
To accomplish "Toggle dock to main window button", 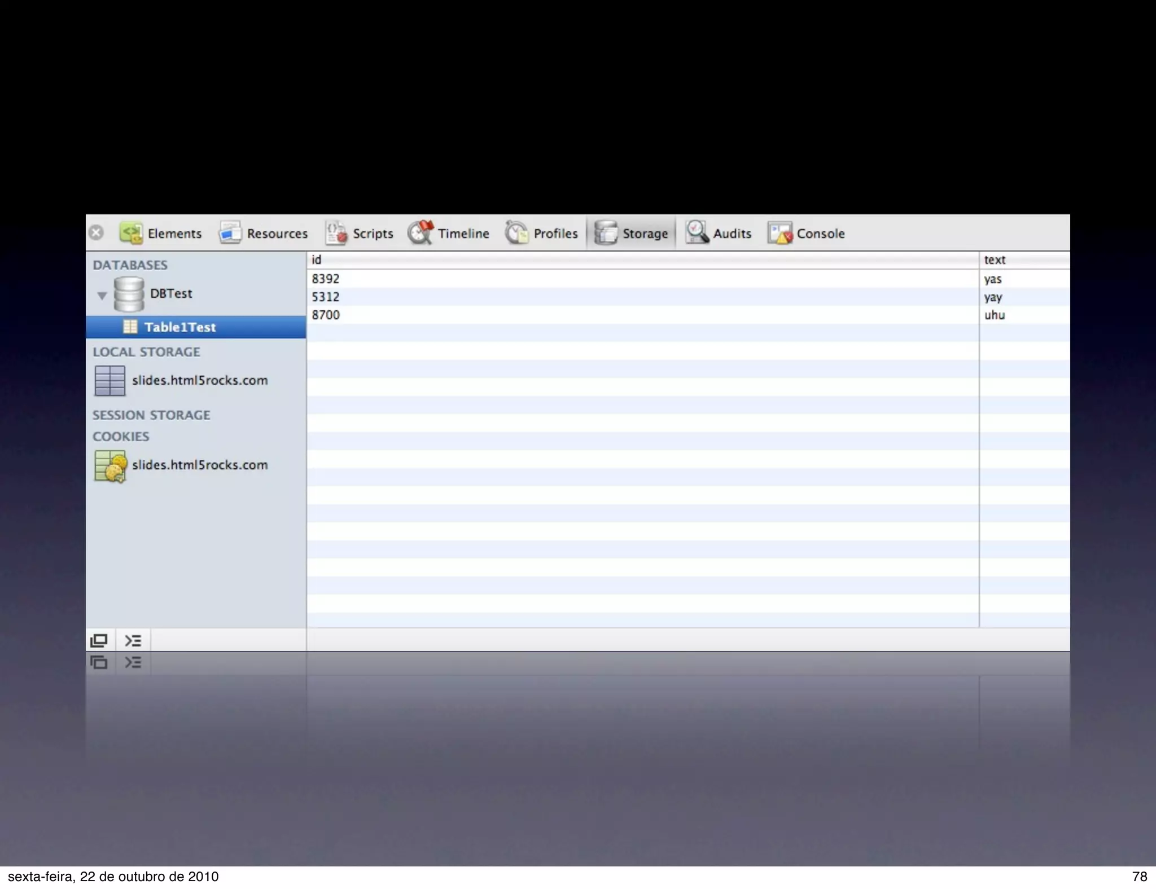I will click(x=99, y=640).
